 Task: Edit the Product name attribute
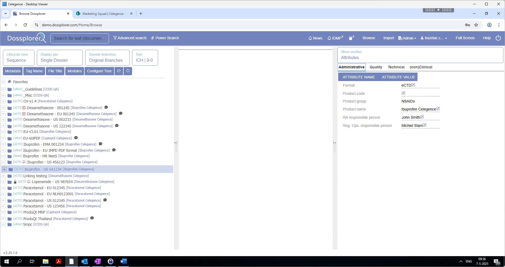[x=438, y=109]
